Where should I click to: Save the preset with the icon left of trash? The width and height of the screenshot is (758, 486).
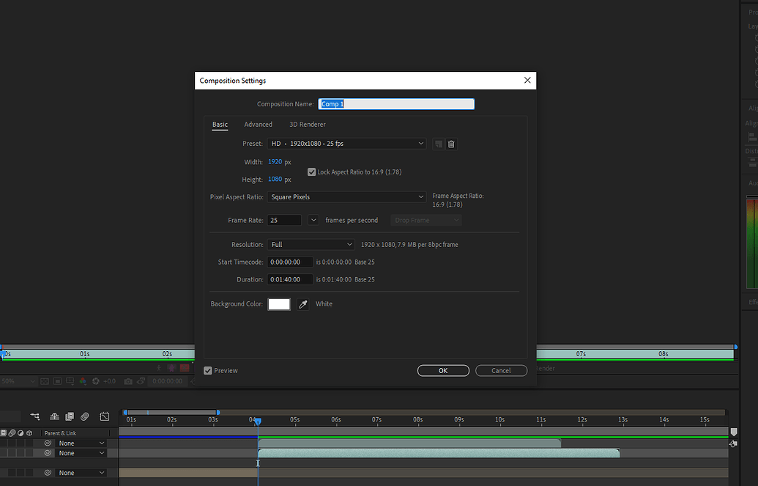[439, 144]
